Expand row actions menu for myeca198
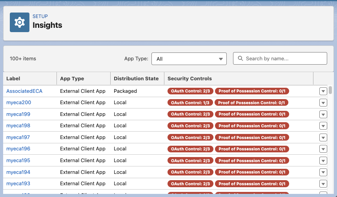Screen dimensions: 337x197 tap(323, 126)
